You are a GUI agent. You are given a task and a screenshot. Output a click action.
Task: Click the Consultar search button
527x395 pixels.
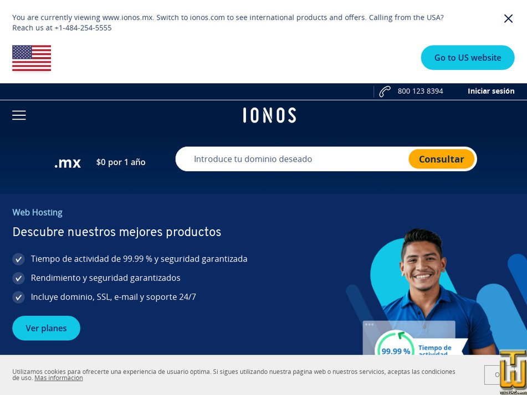(x=441, y=159)
